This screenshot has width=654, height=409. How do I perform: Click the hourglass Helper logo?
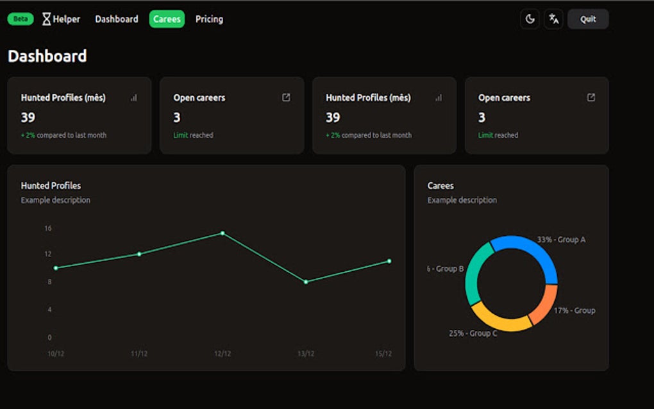coord(61,19)
